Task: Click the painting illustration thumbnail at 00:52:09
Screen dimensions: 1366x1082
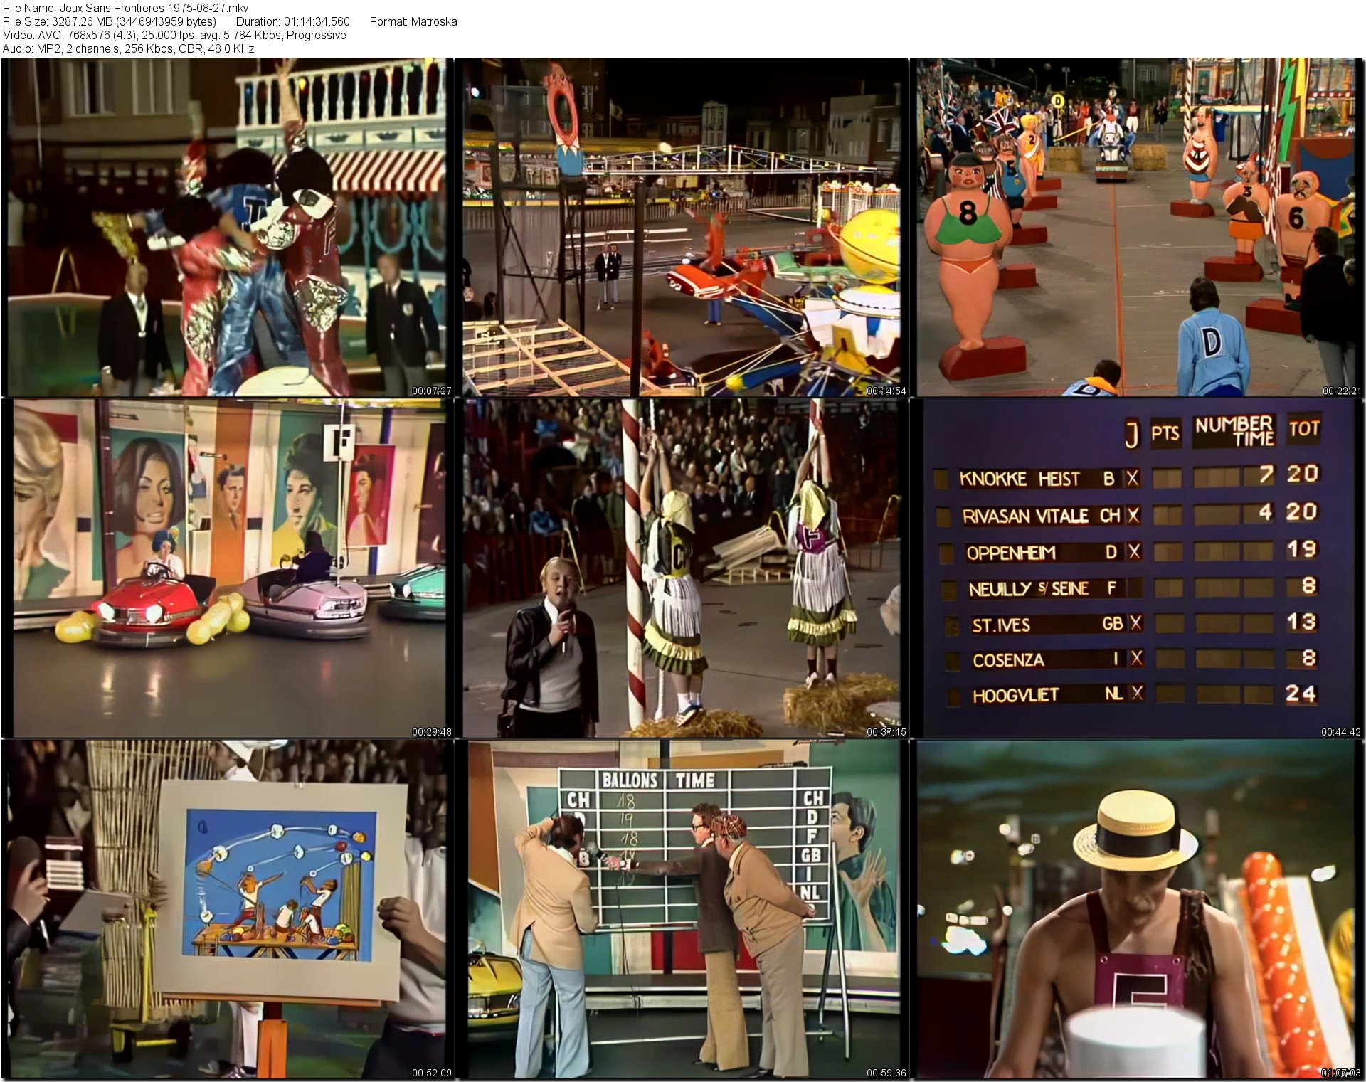Action: pos(227,909)
